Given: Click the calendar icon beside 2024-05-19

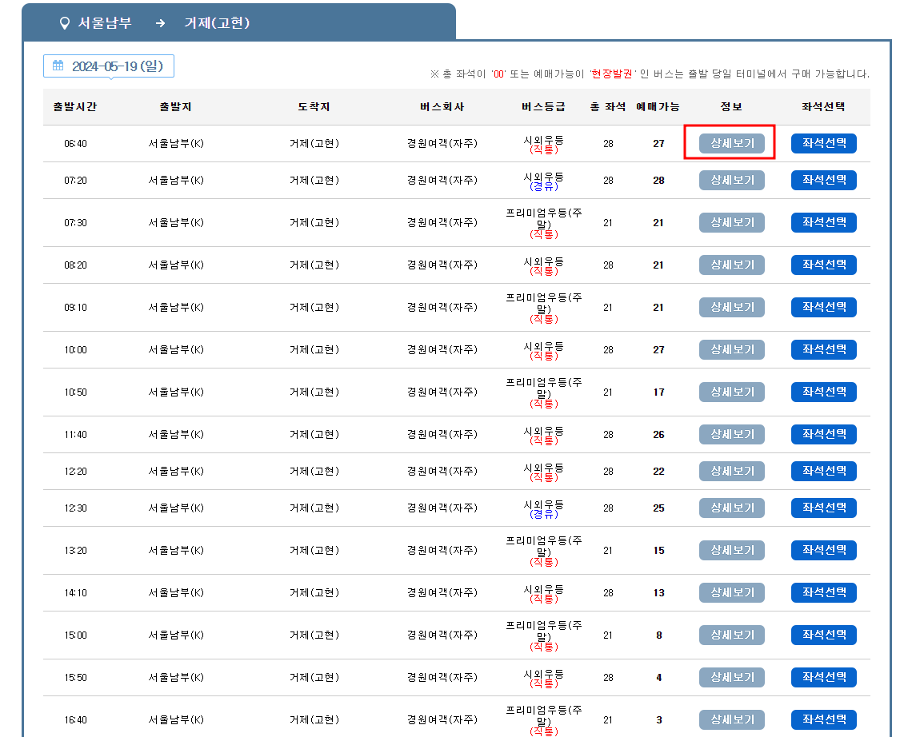Looking at the screenshot, I should (x=58, y=66).
